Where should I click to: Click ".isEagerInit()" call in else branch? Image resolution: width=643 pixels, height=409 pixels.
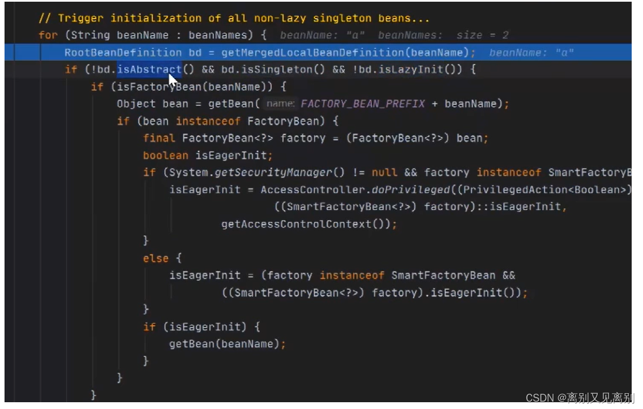click(470, 292)
